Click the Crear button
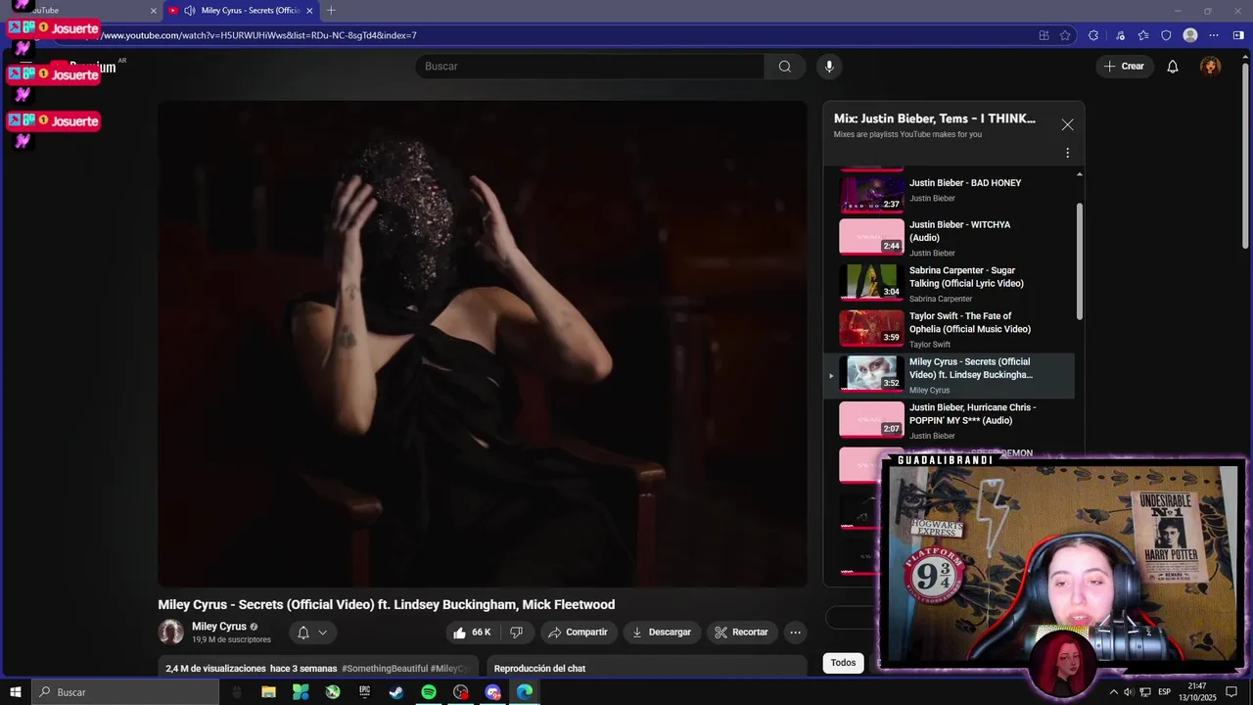 click(1124, 67)
